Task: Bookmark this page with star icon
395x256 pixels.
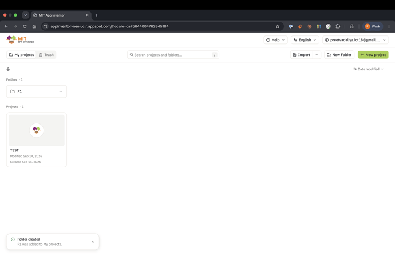Action: (x=278, y=26)
